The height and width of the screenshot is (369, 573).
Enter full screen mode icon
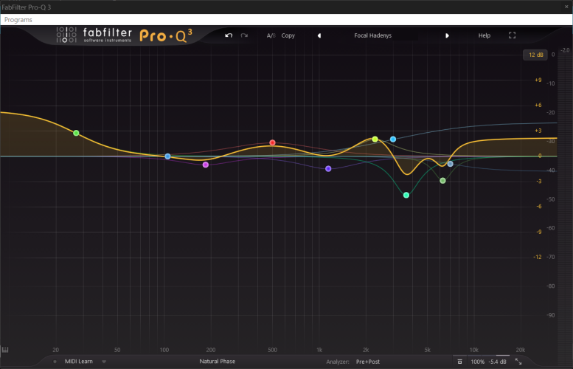pyautogui.click(x=512, y=35)
